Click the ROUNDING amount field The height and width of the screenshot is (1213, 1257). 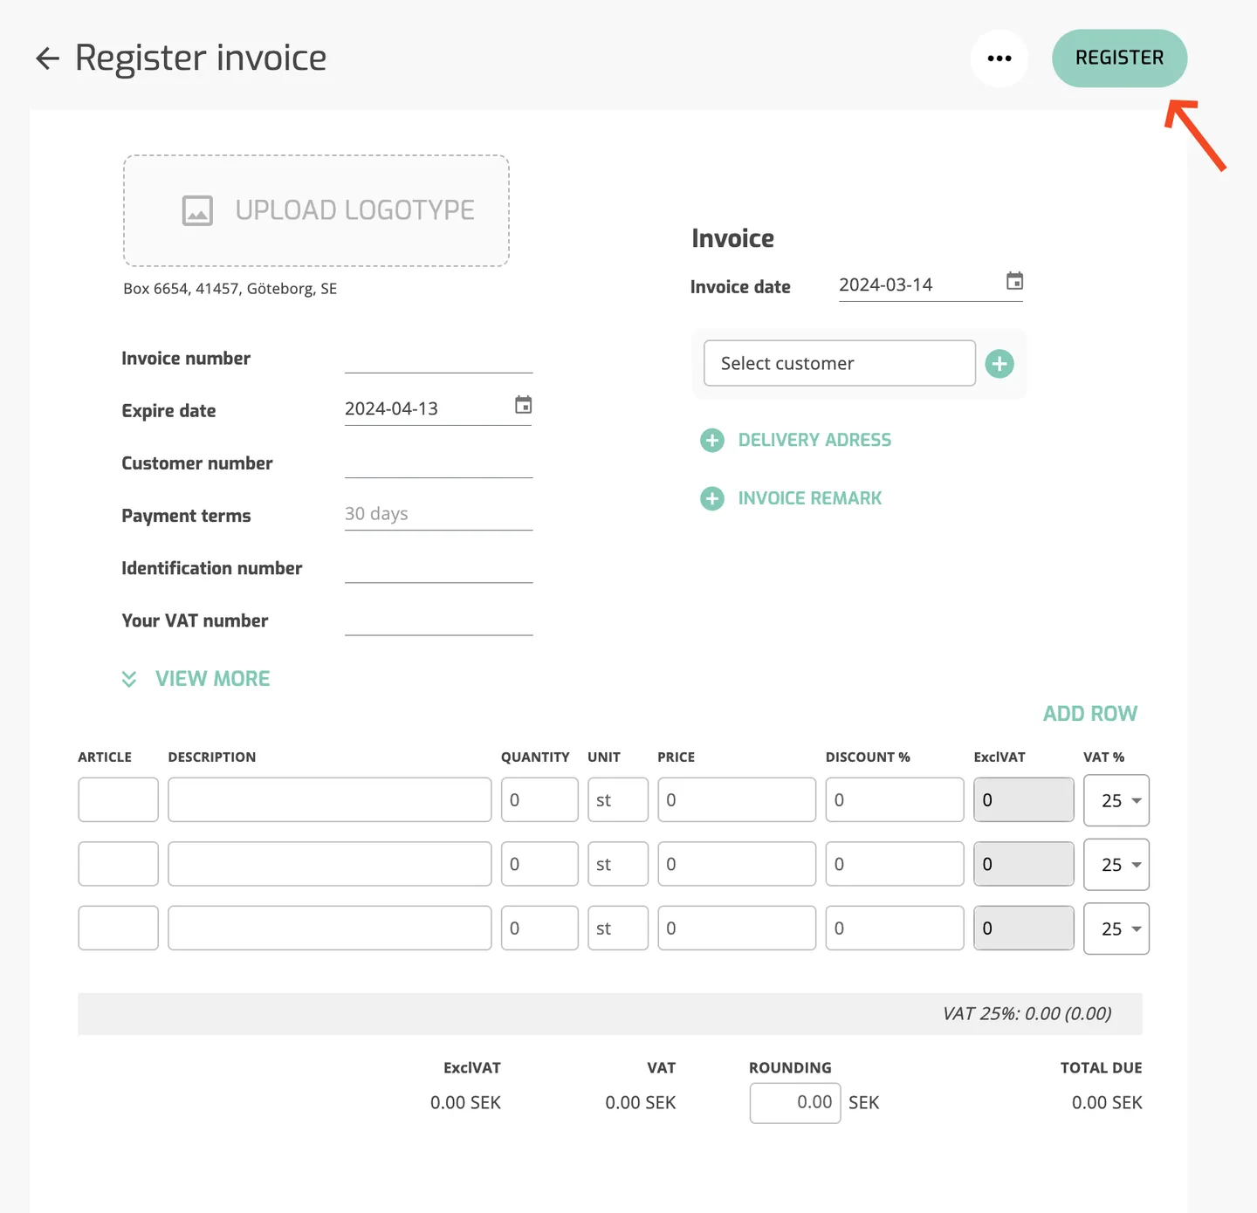tap(795, 1103)
